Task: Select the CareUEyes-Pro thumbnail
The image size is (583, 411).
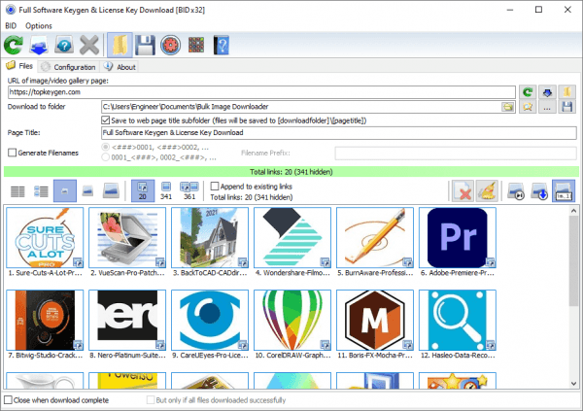Action: (210, 321)
